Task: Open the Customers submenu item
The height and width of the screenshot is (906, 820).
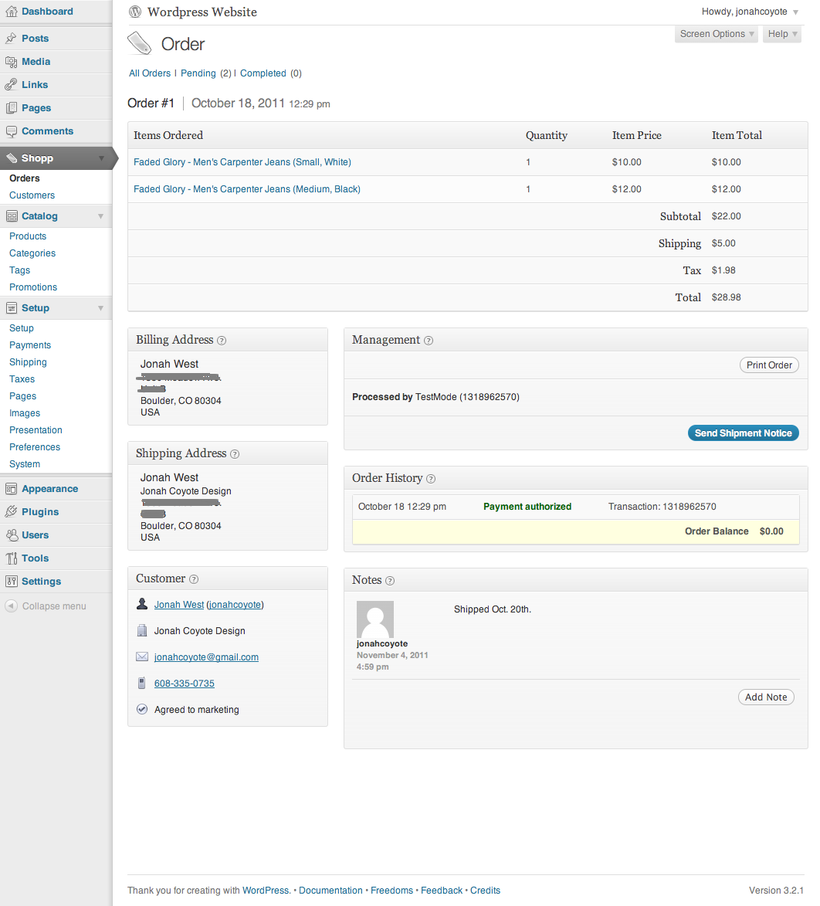Action: click(x=32, y=195)
